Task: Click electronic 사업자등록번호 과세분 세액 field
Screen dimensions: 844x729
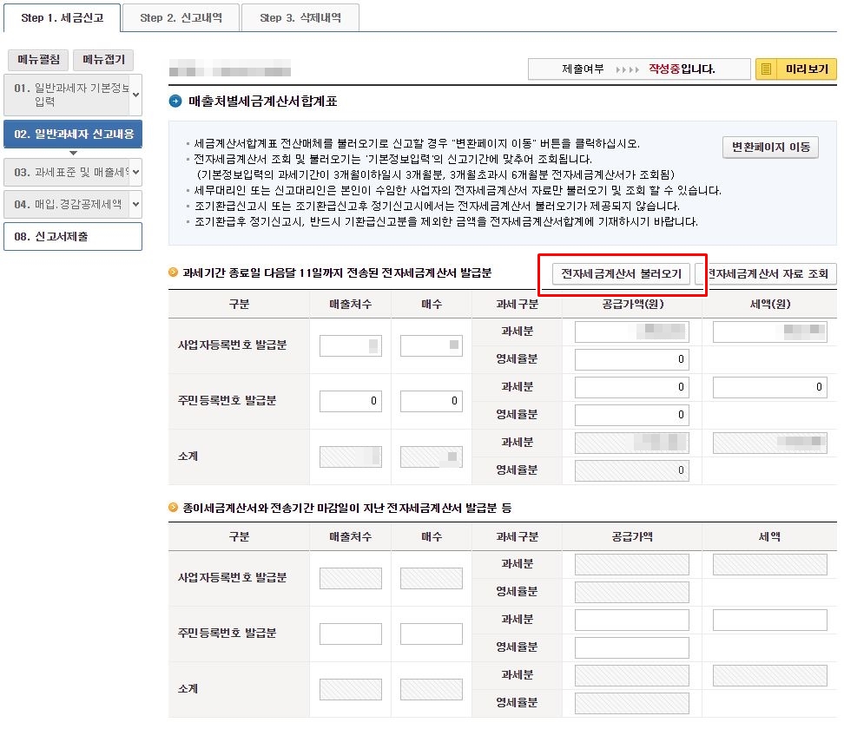Action: click(769, 332)
